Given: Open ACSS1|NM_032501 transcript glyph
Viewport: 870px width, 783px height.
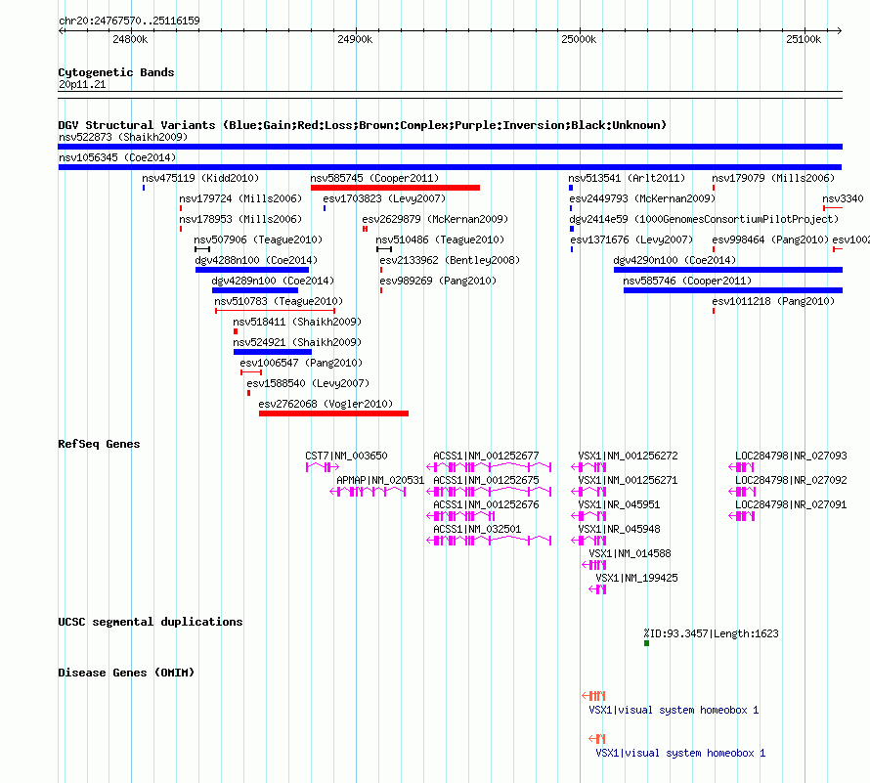Looking at the screenshot, I should pyautogui.click(x=489, y=541).
